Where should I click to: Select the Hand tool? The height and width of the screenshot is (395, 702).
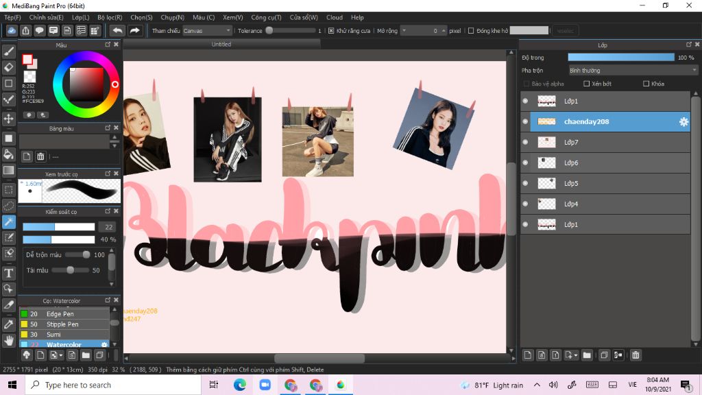(x=8, y=341)
